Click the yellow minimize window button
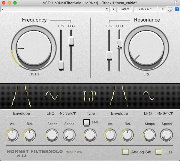 pos(9,3)
